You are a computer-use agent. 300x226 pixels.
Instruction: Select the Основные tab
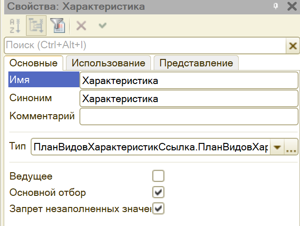point(33,63)
